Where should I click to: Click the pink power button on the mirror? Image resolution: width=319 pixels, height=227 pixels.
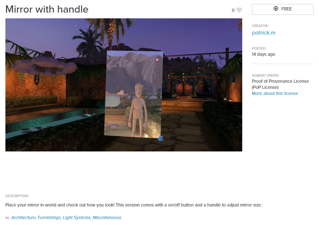[157, 60]
